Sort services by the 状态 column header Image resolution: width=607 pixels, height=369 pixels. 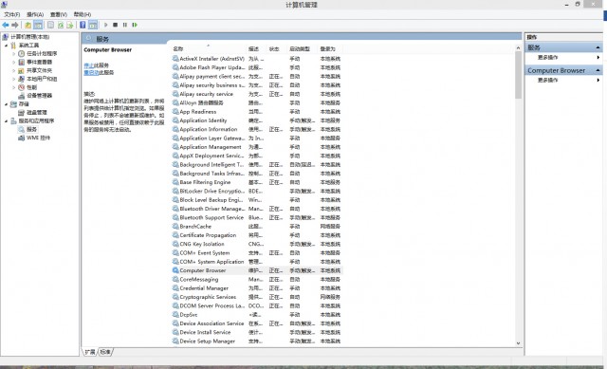[x=277, y=48]
